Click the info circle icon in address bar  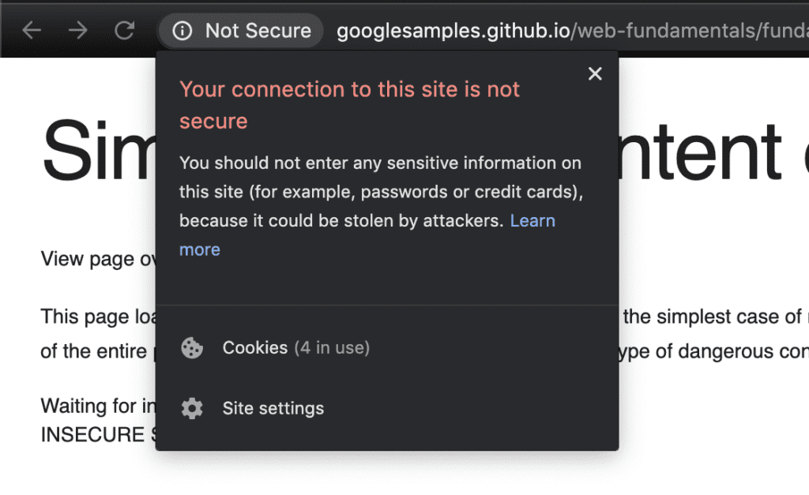(182, 31)
